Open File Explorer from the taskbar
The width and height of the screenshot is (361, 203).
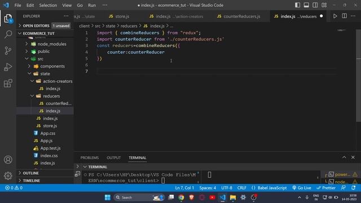(x=233, y=197)
